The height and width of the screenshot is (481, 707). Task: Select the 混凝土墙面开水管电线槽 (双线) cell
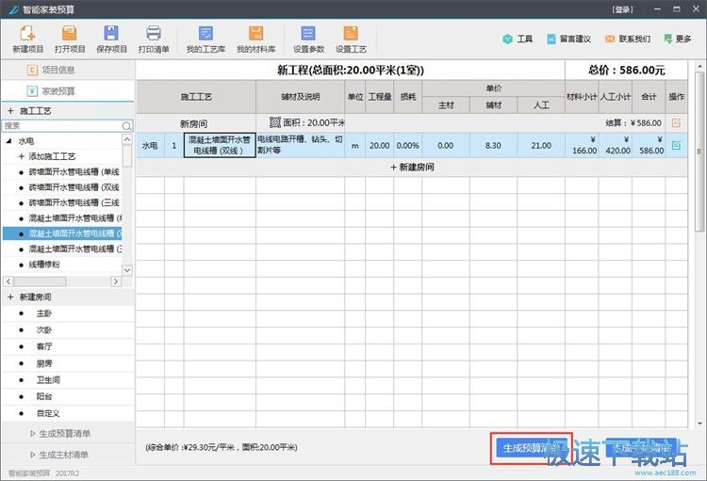220,145
